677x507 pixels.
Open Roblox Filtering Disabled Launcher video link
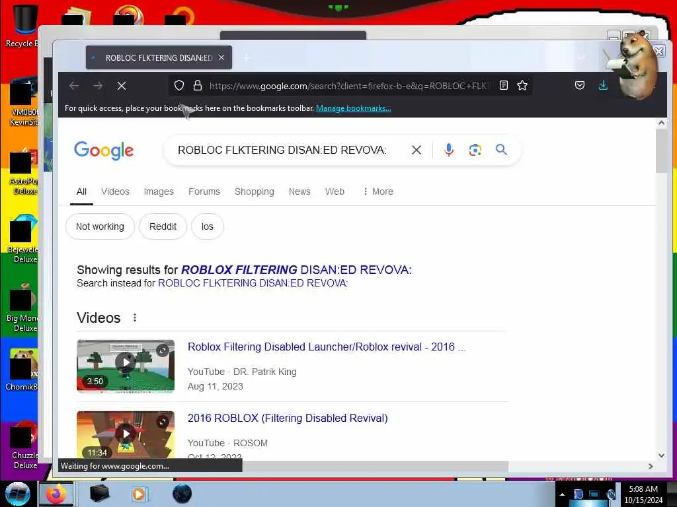click(x=327, y=347)
